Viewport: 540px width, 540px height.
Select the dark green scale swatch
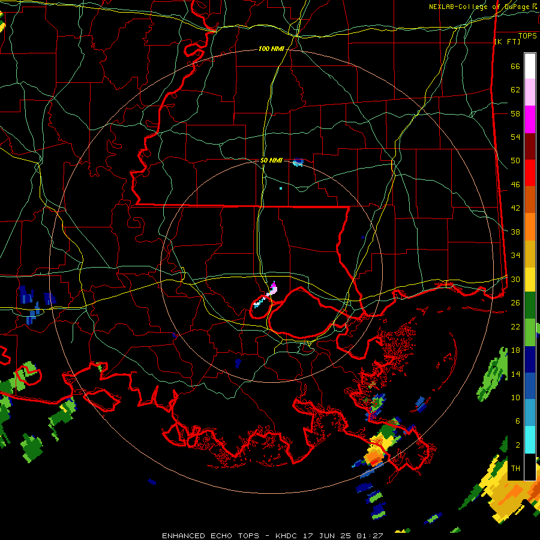[530, 305]
